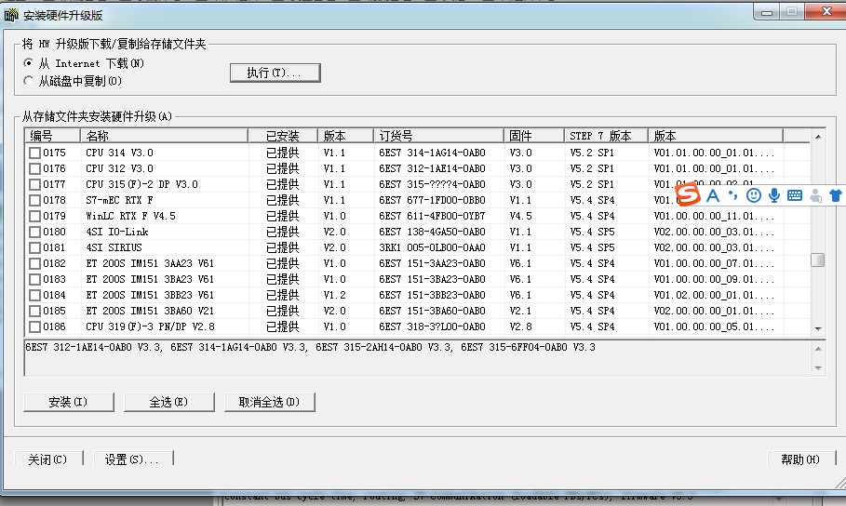Click the Sogou input method S logo
This screenshot has width=846, height=506.
(x=688, y=195)
